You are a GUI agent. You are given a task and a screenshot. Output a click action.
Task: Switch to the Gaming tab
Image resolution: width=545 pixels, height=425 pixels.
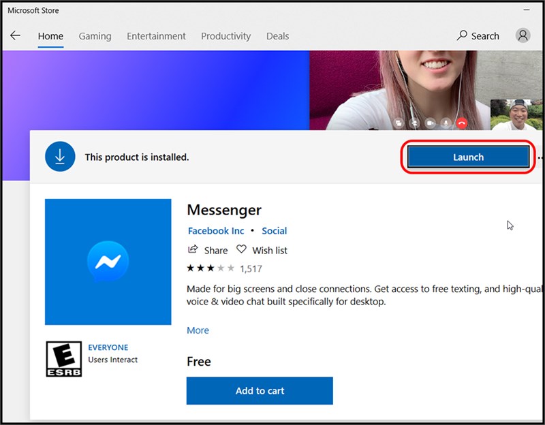point(95,36)
